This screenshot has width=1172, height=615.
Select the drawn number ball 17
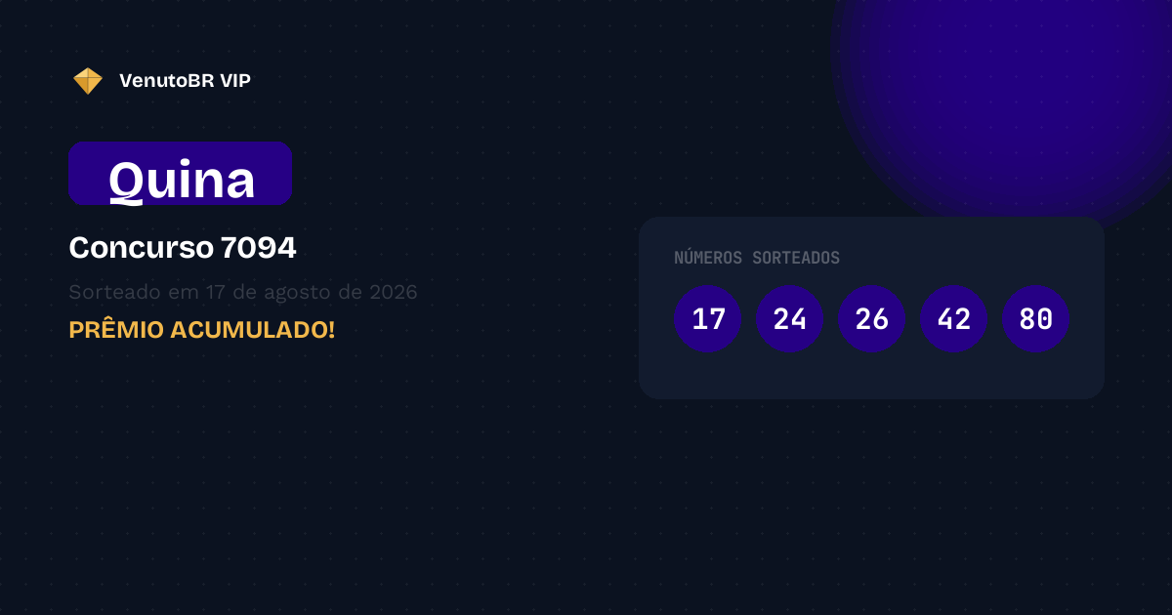(708, 318)
